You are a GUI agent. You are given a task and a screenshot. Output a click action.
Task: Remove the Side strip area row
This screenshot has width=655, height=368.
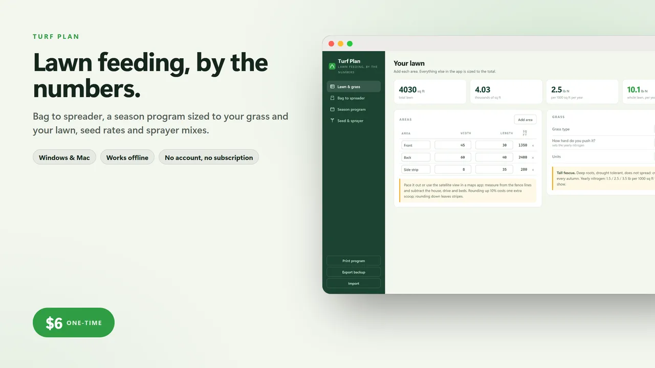click(533, 170)
